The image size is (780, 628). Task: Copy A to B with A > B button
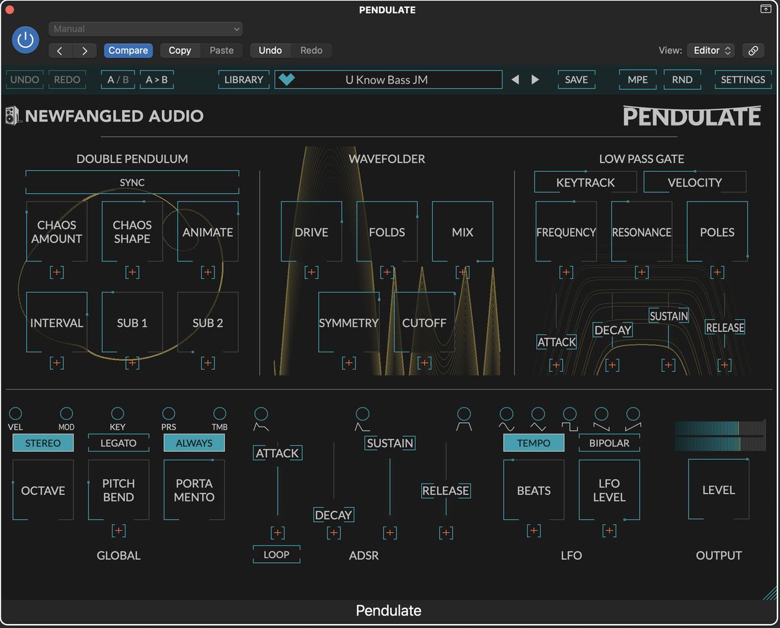[156, 79]
